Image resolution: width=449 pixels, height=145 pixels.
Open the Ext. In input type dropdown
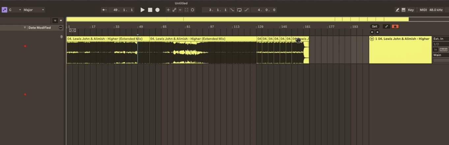[x=441, y=39]
